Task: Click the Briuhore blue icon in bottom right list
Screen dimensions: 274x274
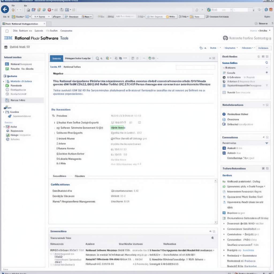Action: [x=224, y=213]
